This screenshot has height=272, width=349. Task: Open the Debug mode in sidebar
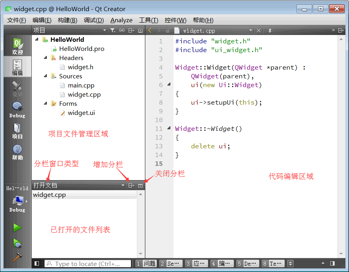[x=17, y=109]
